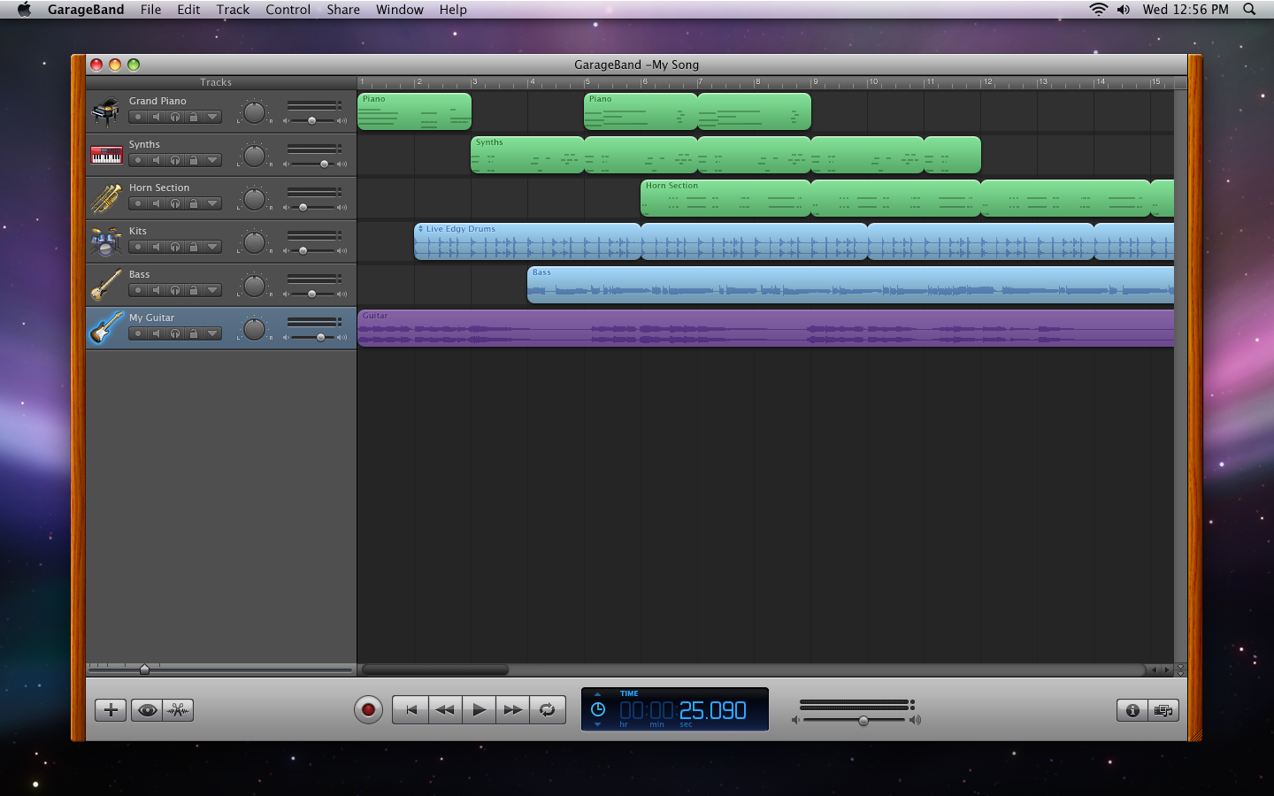Click the LCD mode down arrow

598,724
